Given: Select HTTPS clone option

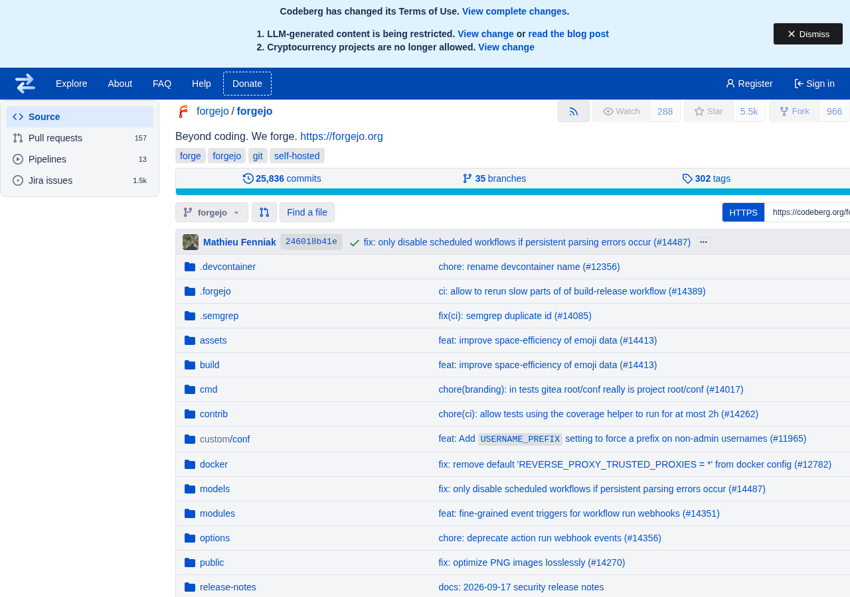Looking at the screenshot, I should (x=743, y=212).
